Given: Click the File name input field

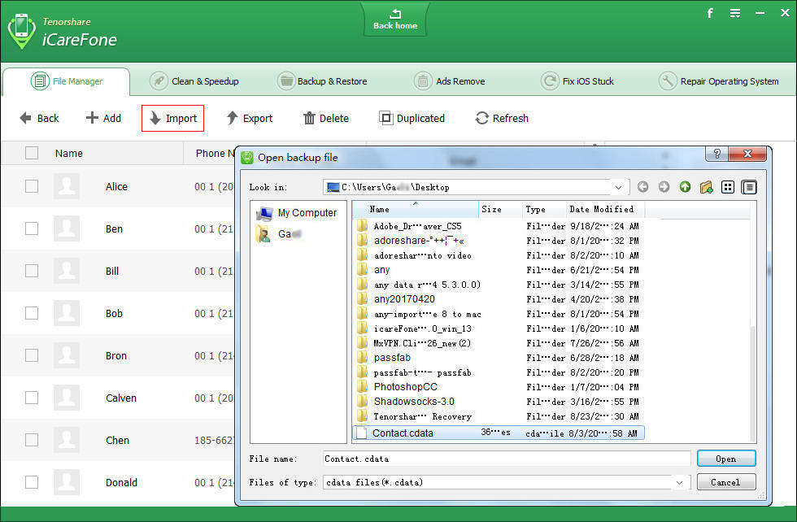Looking at the screenshot, I should point(506,459).
